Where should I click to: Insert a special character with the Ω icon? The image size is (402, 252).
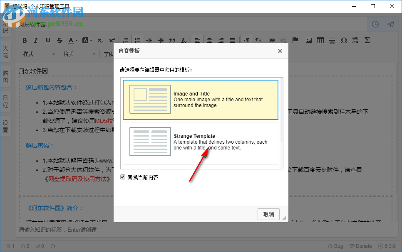pyautogui.click(x=344, y=40)
